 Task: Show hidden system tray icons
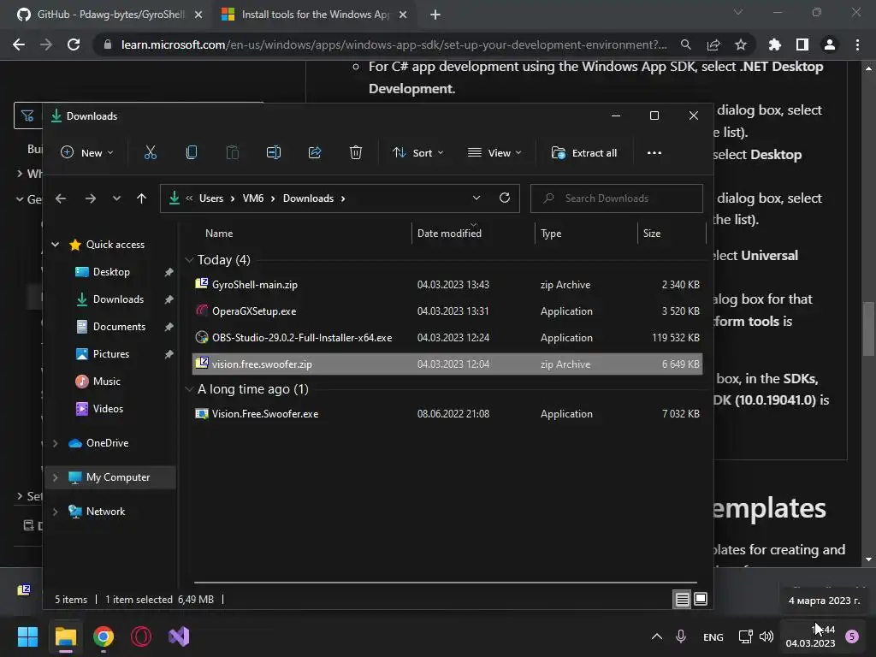click(x=657, y=636)
